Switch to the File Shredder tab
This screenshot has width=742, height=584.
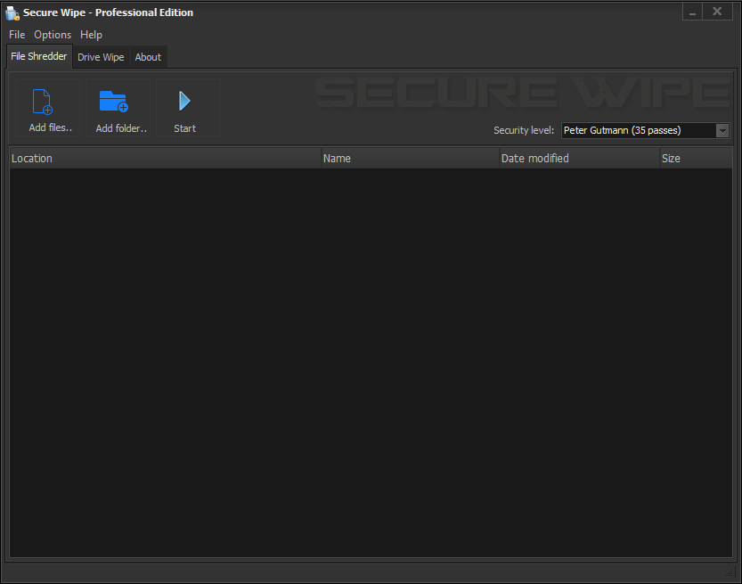[39, 56]
